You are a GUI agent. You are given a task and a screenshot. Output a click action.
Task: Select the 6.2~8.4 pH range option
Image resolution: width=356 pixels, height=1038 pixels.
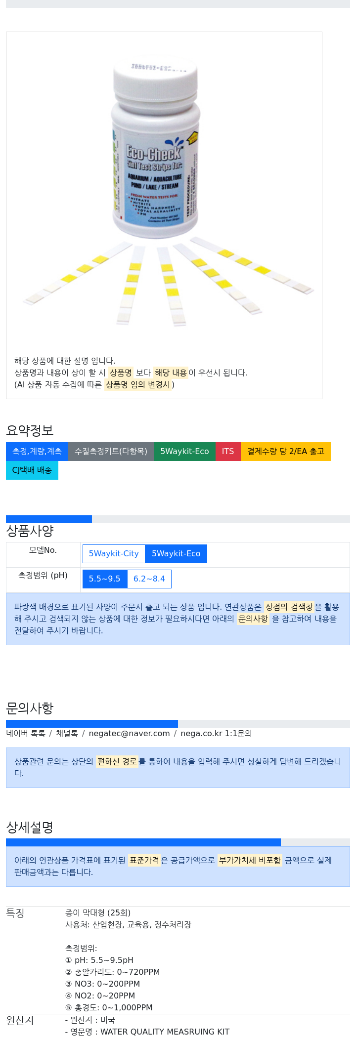point(149,579)
